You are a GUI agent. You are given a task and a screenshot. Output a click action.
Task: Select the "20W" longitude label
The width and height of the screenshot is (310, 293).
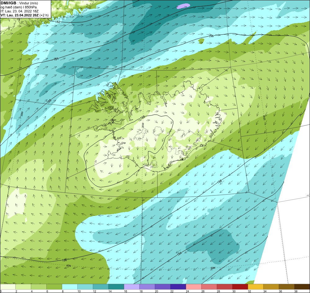coord(143,125)
